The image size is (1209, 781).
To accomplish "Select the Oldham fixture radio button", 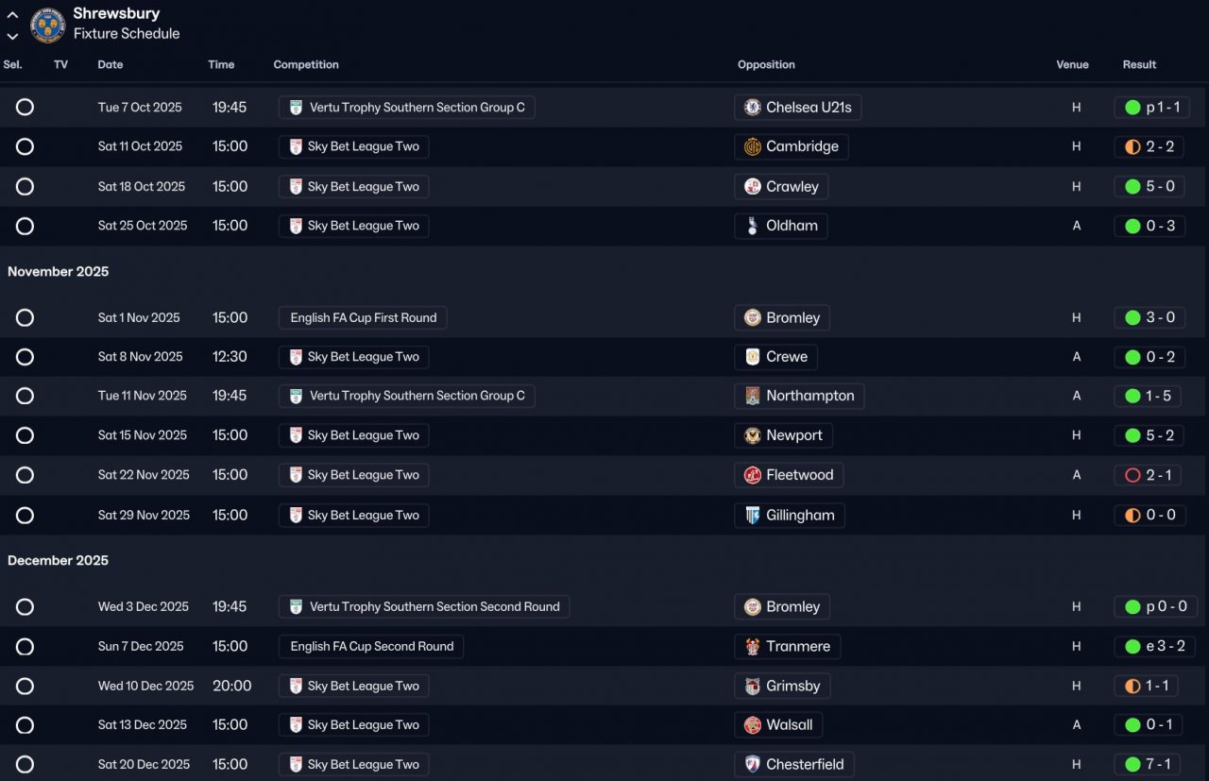I will click(25, 226).
